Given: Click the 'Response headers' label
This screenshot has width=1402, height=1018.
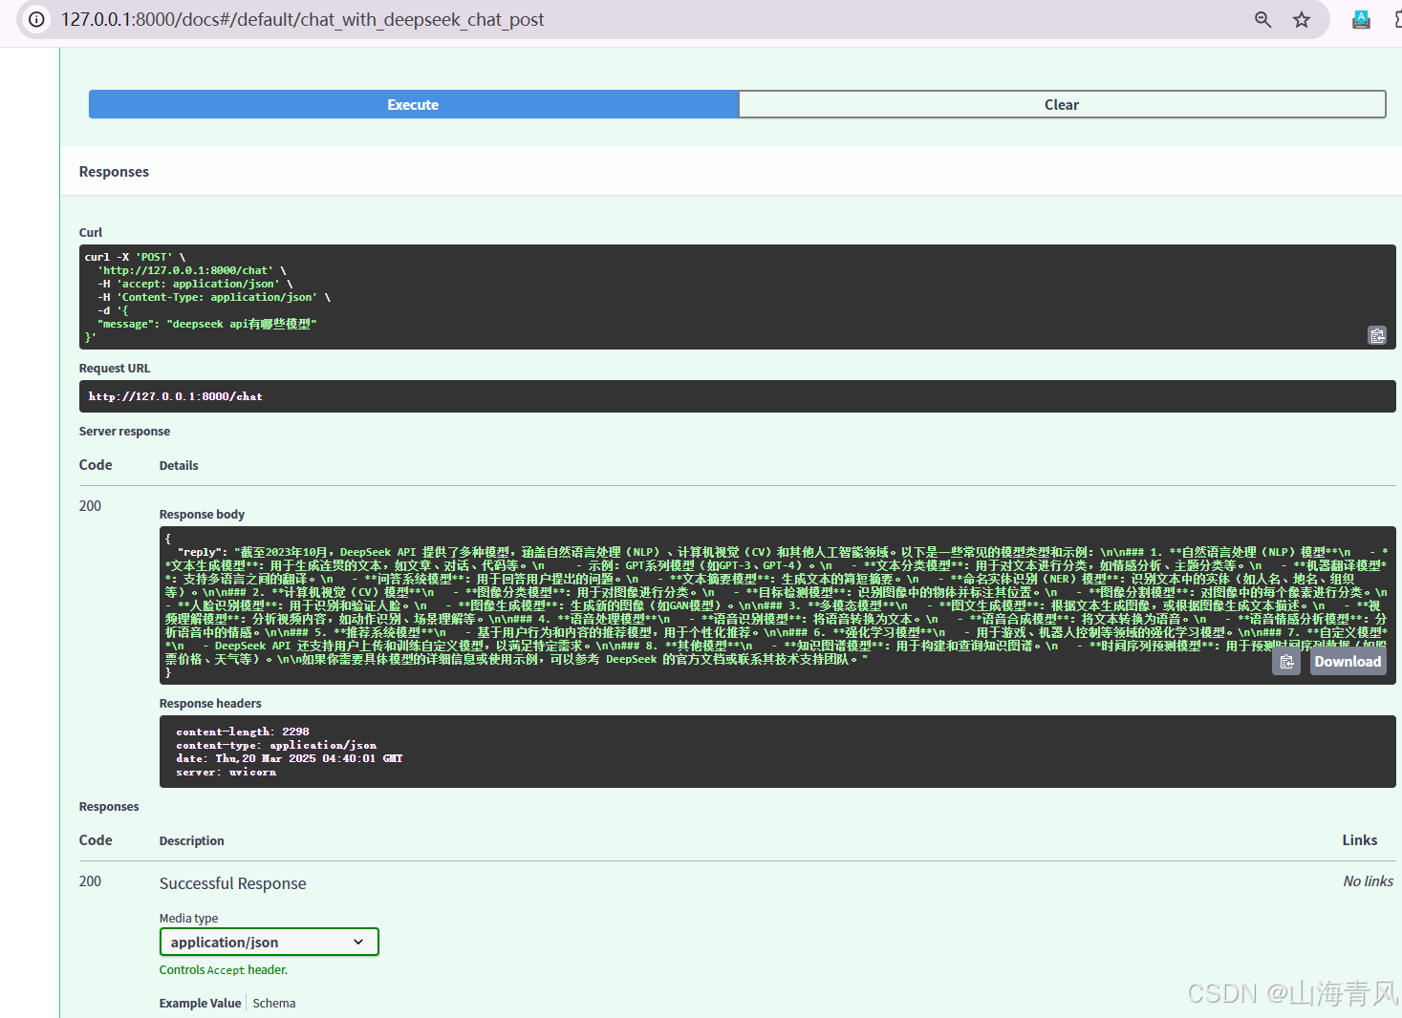Looking at the screenshot, I should (x=210, y=703).
